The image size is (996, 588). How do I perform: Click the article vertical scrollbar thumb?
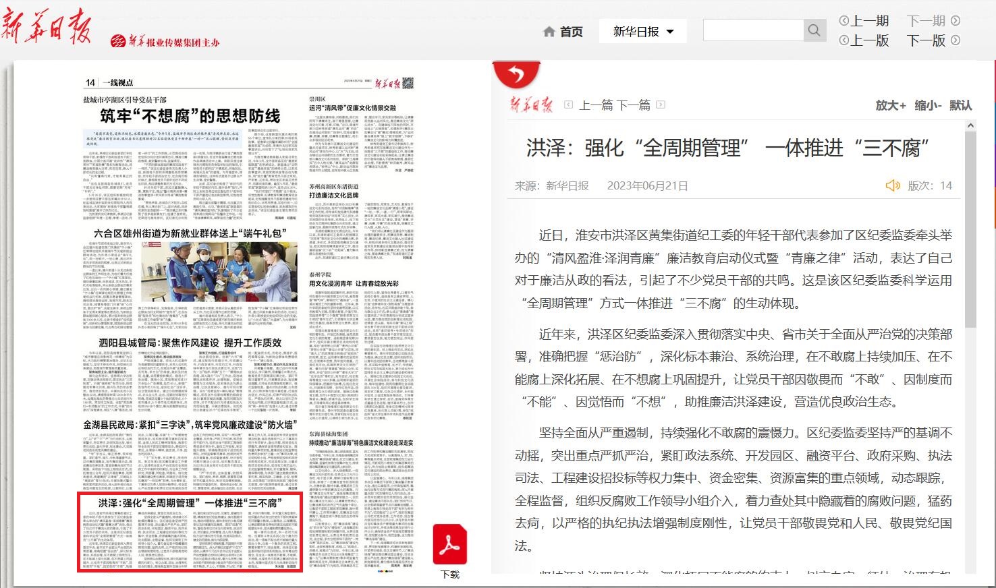click(x=971, y=229)
